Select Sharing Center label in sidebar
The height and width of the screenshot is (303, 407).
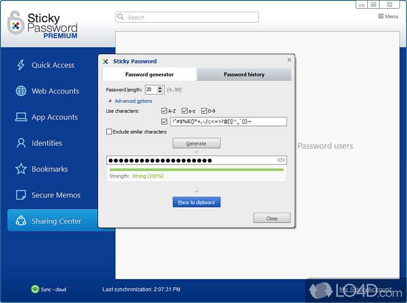coord(56,221)
